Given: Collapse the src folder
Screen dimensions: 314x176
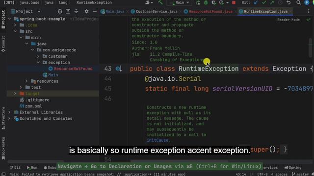Looking at the screenshot, I should click(x=15, y=31).
